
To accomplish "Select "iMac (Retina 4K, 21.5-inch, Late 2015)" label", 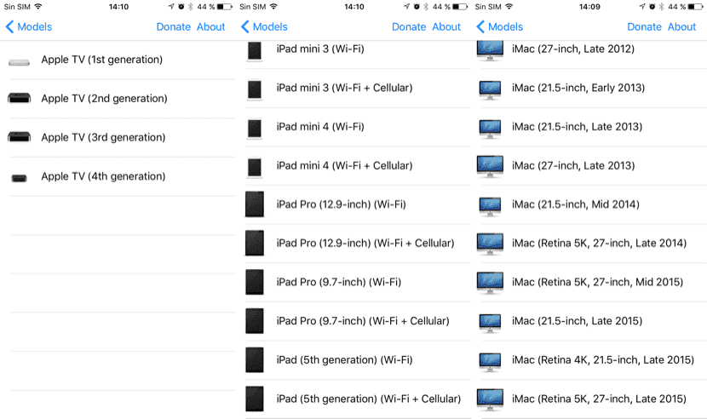I will pos(603,360).
